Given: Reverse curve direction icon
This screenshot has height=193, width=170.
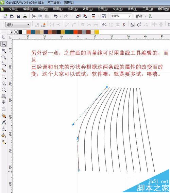Looking at the screenshot, I should (x=104, y=25).
